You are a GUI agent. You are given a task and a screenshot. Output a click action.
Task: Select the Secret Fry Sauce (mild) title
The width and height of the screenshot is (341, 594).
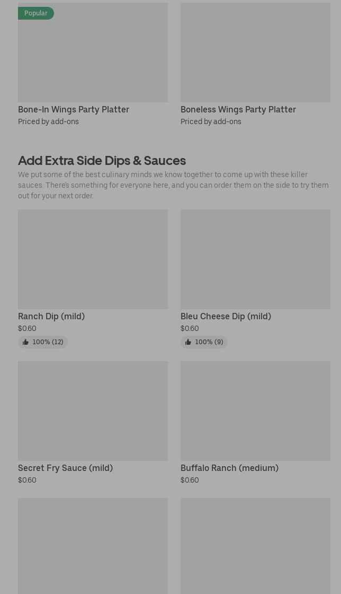point(65,468)
